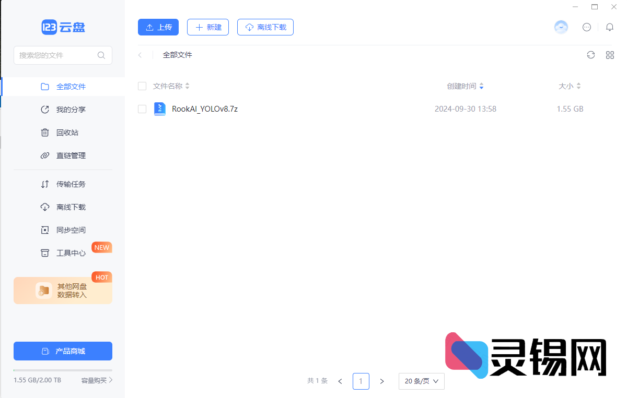Image resolution: width=627 pixels, height=398 pixels.
Task: Click the search files input field
Action: [x=57, y=55]
